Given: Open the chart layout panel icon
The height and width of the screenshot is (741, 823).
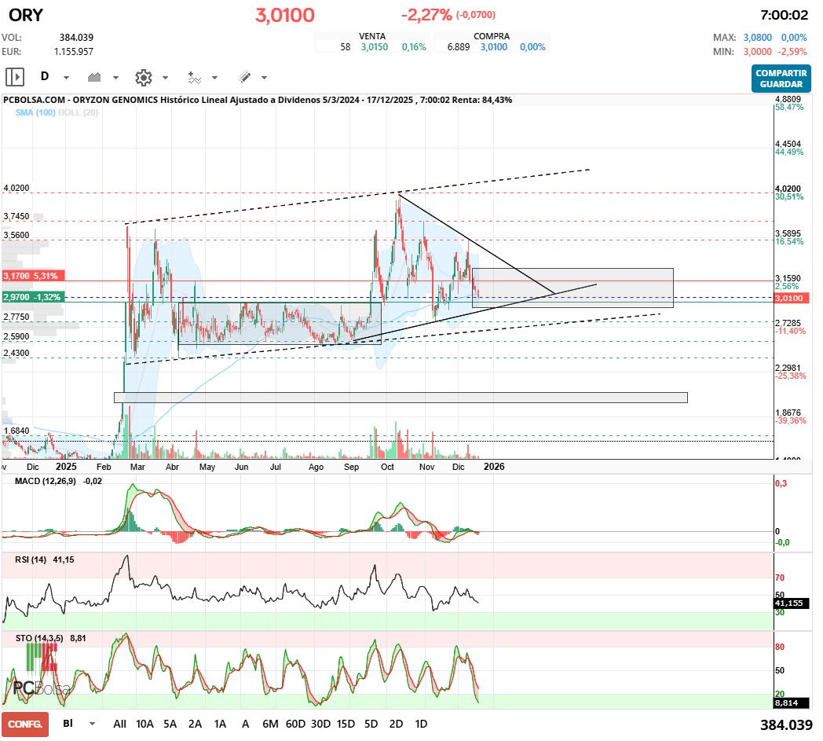Looking at the screenshot, I should coord(14,77).
